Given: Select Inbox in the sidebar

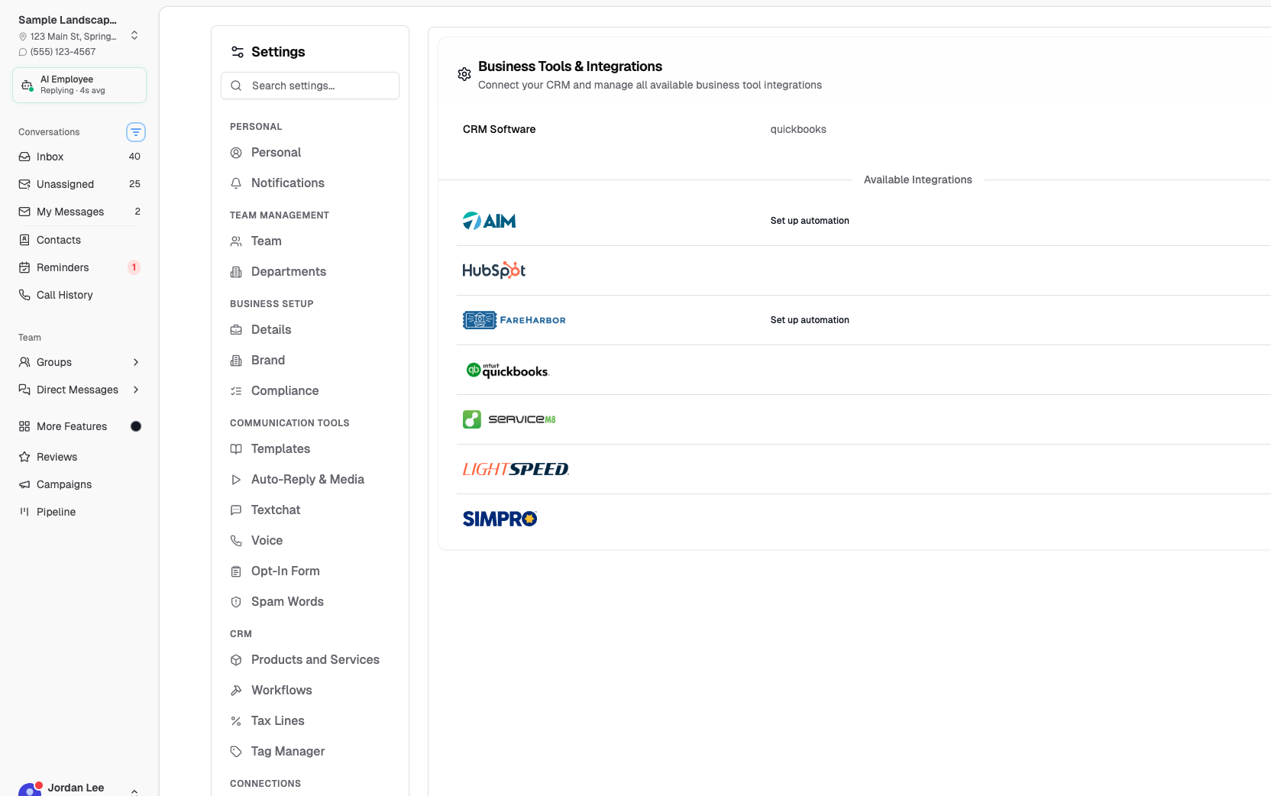Looking at the screenshot, I should click(x=79, y=157).
